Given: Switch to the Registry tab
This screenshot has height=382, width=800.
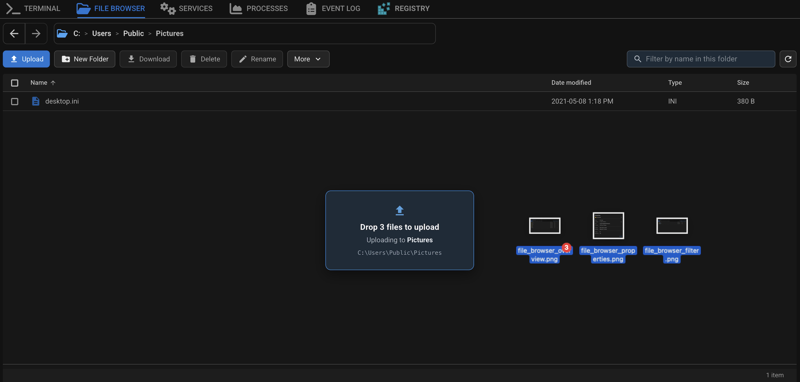Looking at the screenshot, I should click(403, 8).
